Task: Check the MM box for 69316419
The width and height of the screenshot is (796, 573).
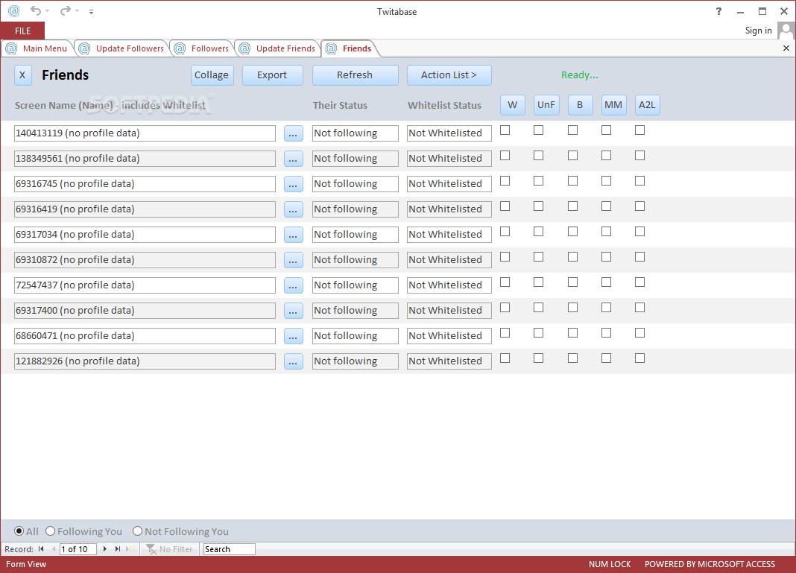Action: [606, 206]
